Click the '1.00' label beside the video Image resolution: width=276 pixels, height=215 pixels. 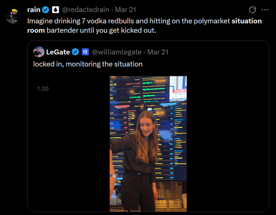(x=43, y=89)
